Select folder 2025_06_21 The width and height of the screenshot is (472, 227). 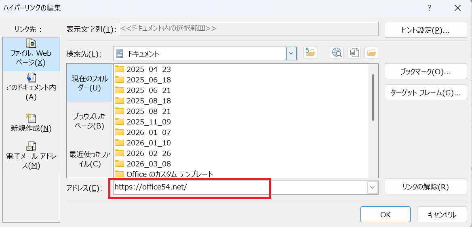(143, 90)
